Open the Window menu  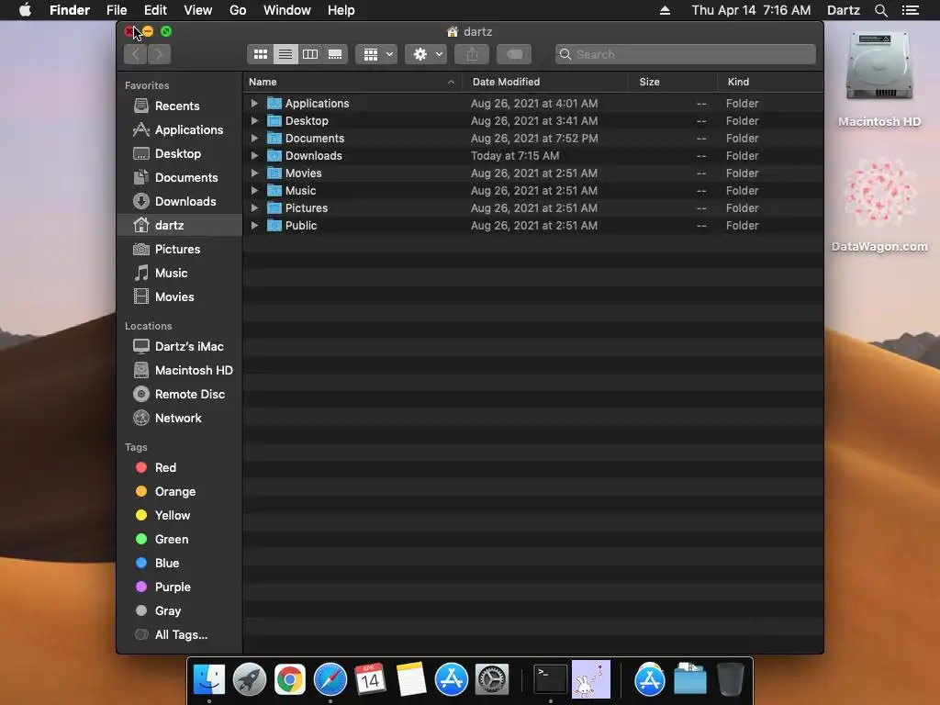287,10
